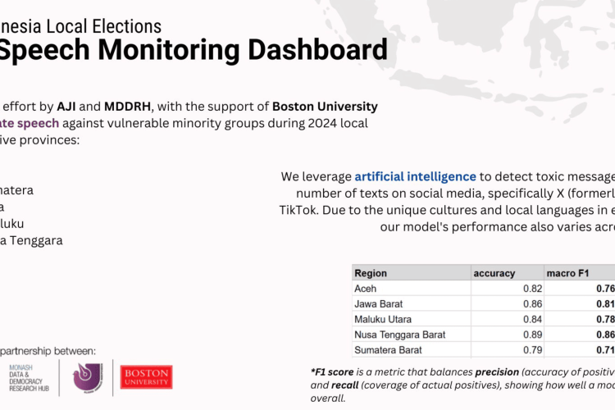Image resolution: width=615 pixels, height=410 pixels.
Task: Click the Boston University red logo
Action: (147, 376)
